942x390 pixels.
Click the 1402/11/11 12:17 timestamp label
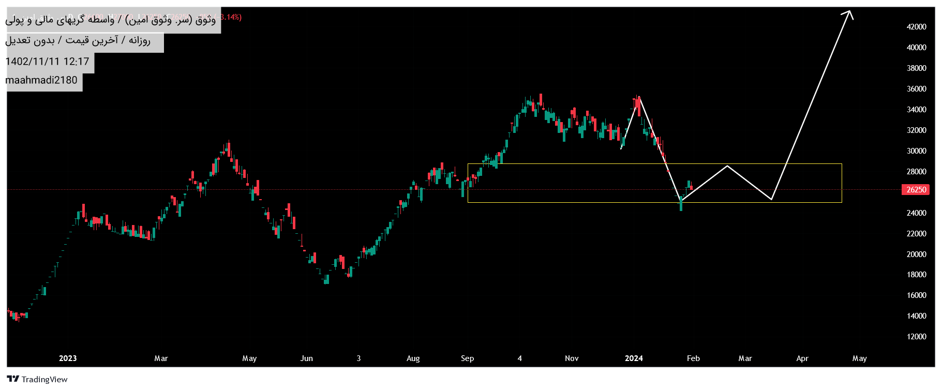(x=47, y=62)
